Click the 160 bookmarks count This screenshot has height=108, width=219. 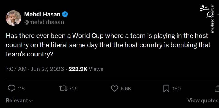coord(176,89)
